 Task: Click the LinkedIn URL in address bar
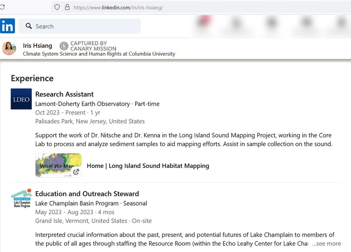[118, 7]
